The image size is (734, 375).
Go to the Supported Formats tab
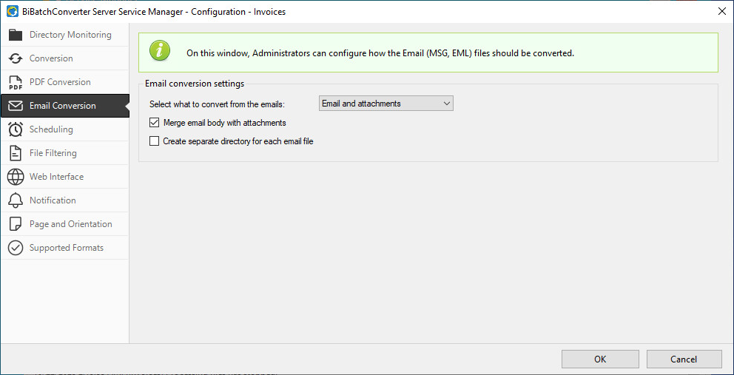click(x=66, y=248)
